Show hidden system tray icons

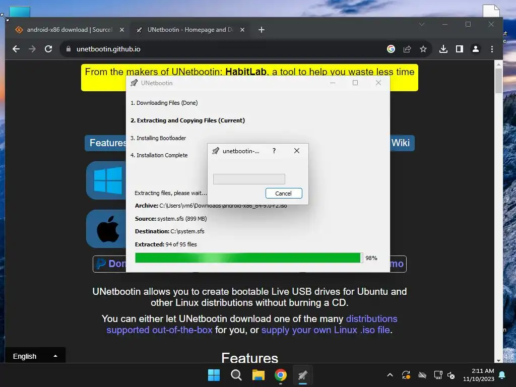click(390, 375)
